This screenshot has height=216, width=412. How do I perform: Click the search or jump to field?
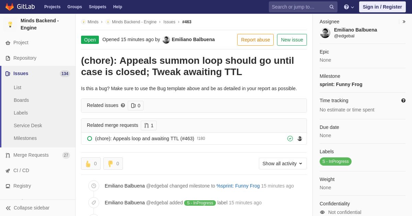303,7
